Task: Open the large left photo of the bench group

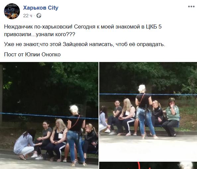Action: coord(49,116)
